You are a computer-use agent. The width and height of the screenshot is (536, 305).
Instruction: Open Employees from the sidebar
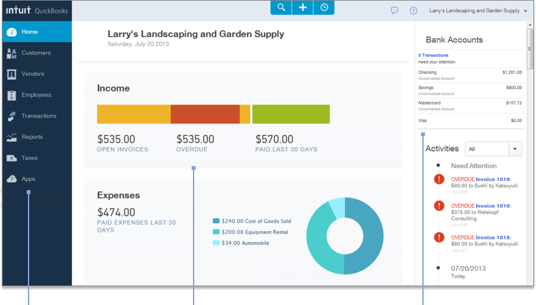37,95
